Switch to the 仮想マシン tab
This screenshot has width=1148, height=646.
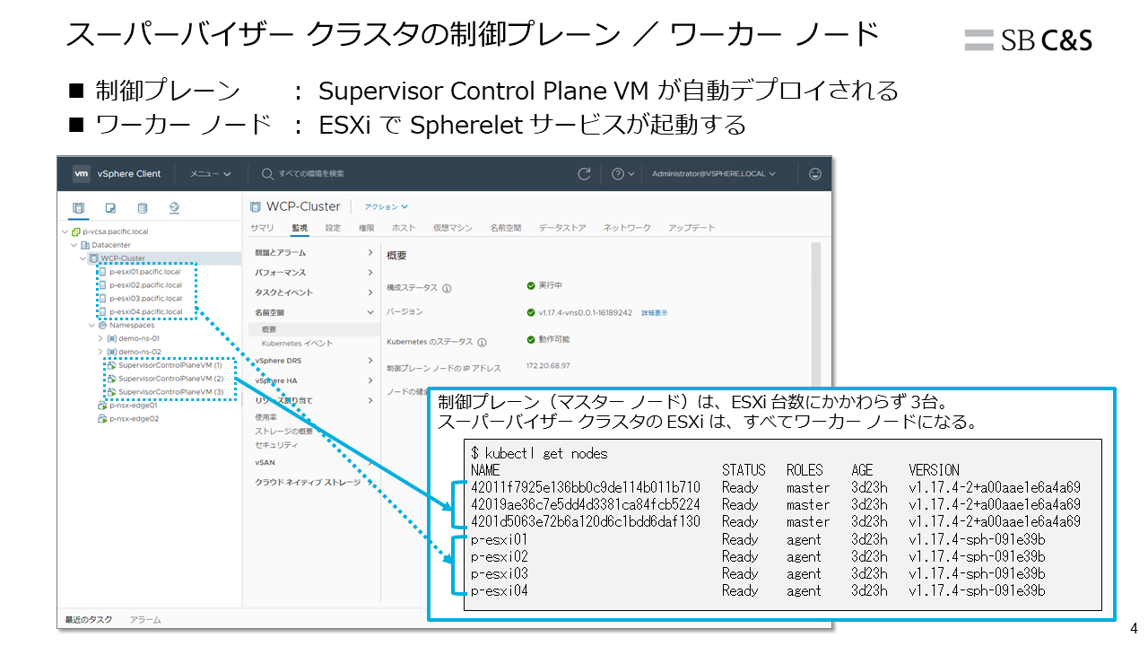[453, 228]
